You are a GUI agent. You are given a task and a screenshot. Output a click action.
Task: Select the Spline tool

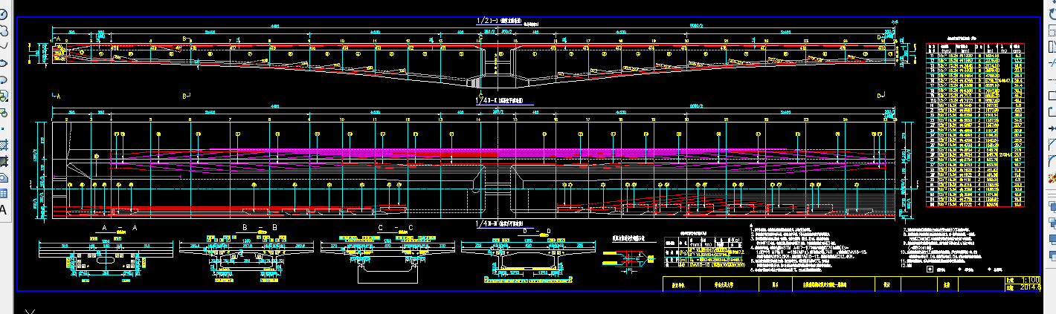click(3, 46)
